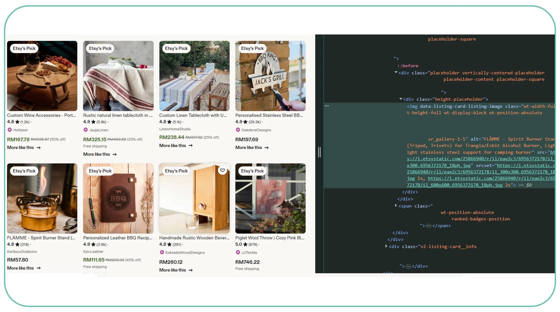
Task: Click the Personalized Leather BBQ Recip... title
Action: coord(118,238)
